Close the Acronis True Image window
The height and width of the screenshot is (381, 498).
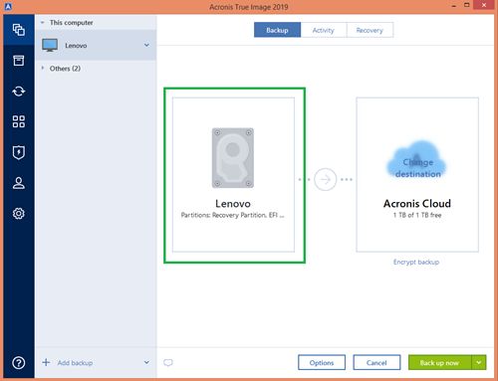point(484,5)
